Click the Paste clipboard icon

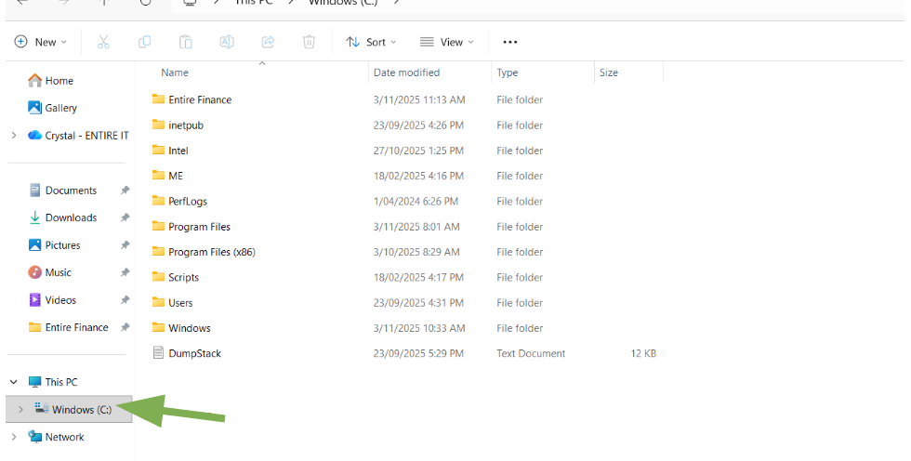(x=186, y=42)
